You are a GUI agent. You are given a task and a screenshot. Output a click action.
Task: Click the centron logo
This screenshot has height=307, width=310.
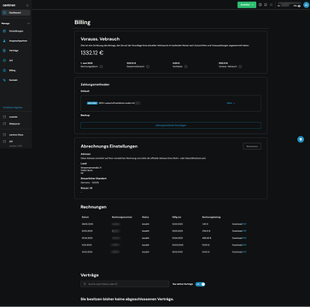9,5
